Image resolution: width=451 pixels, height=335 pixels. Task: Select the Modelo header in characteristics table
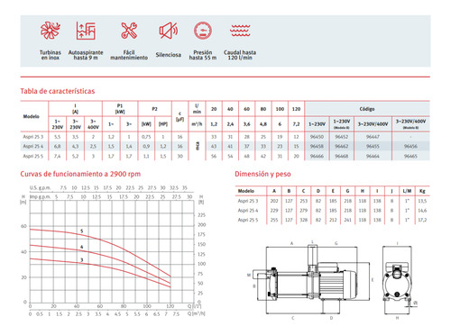32,116
